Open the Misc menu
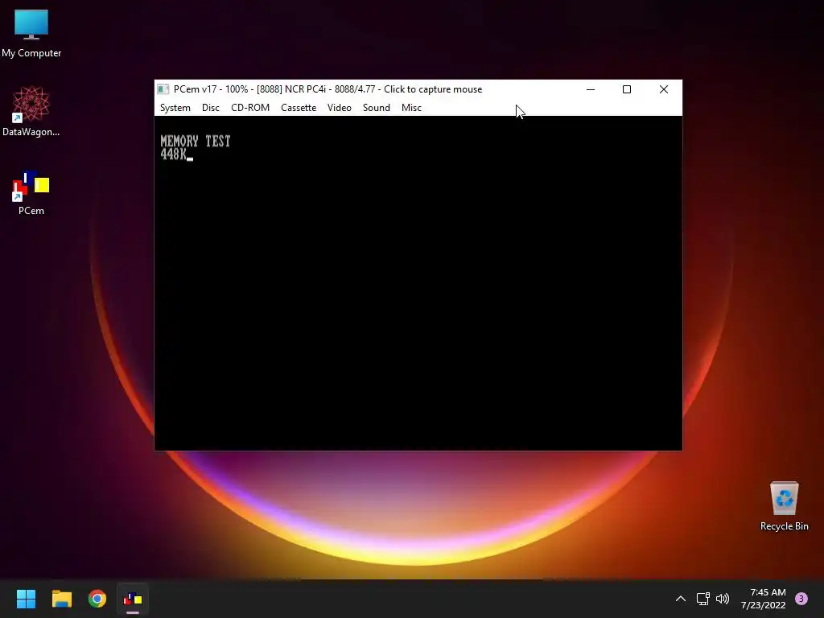 (x=411, y=108)
